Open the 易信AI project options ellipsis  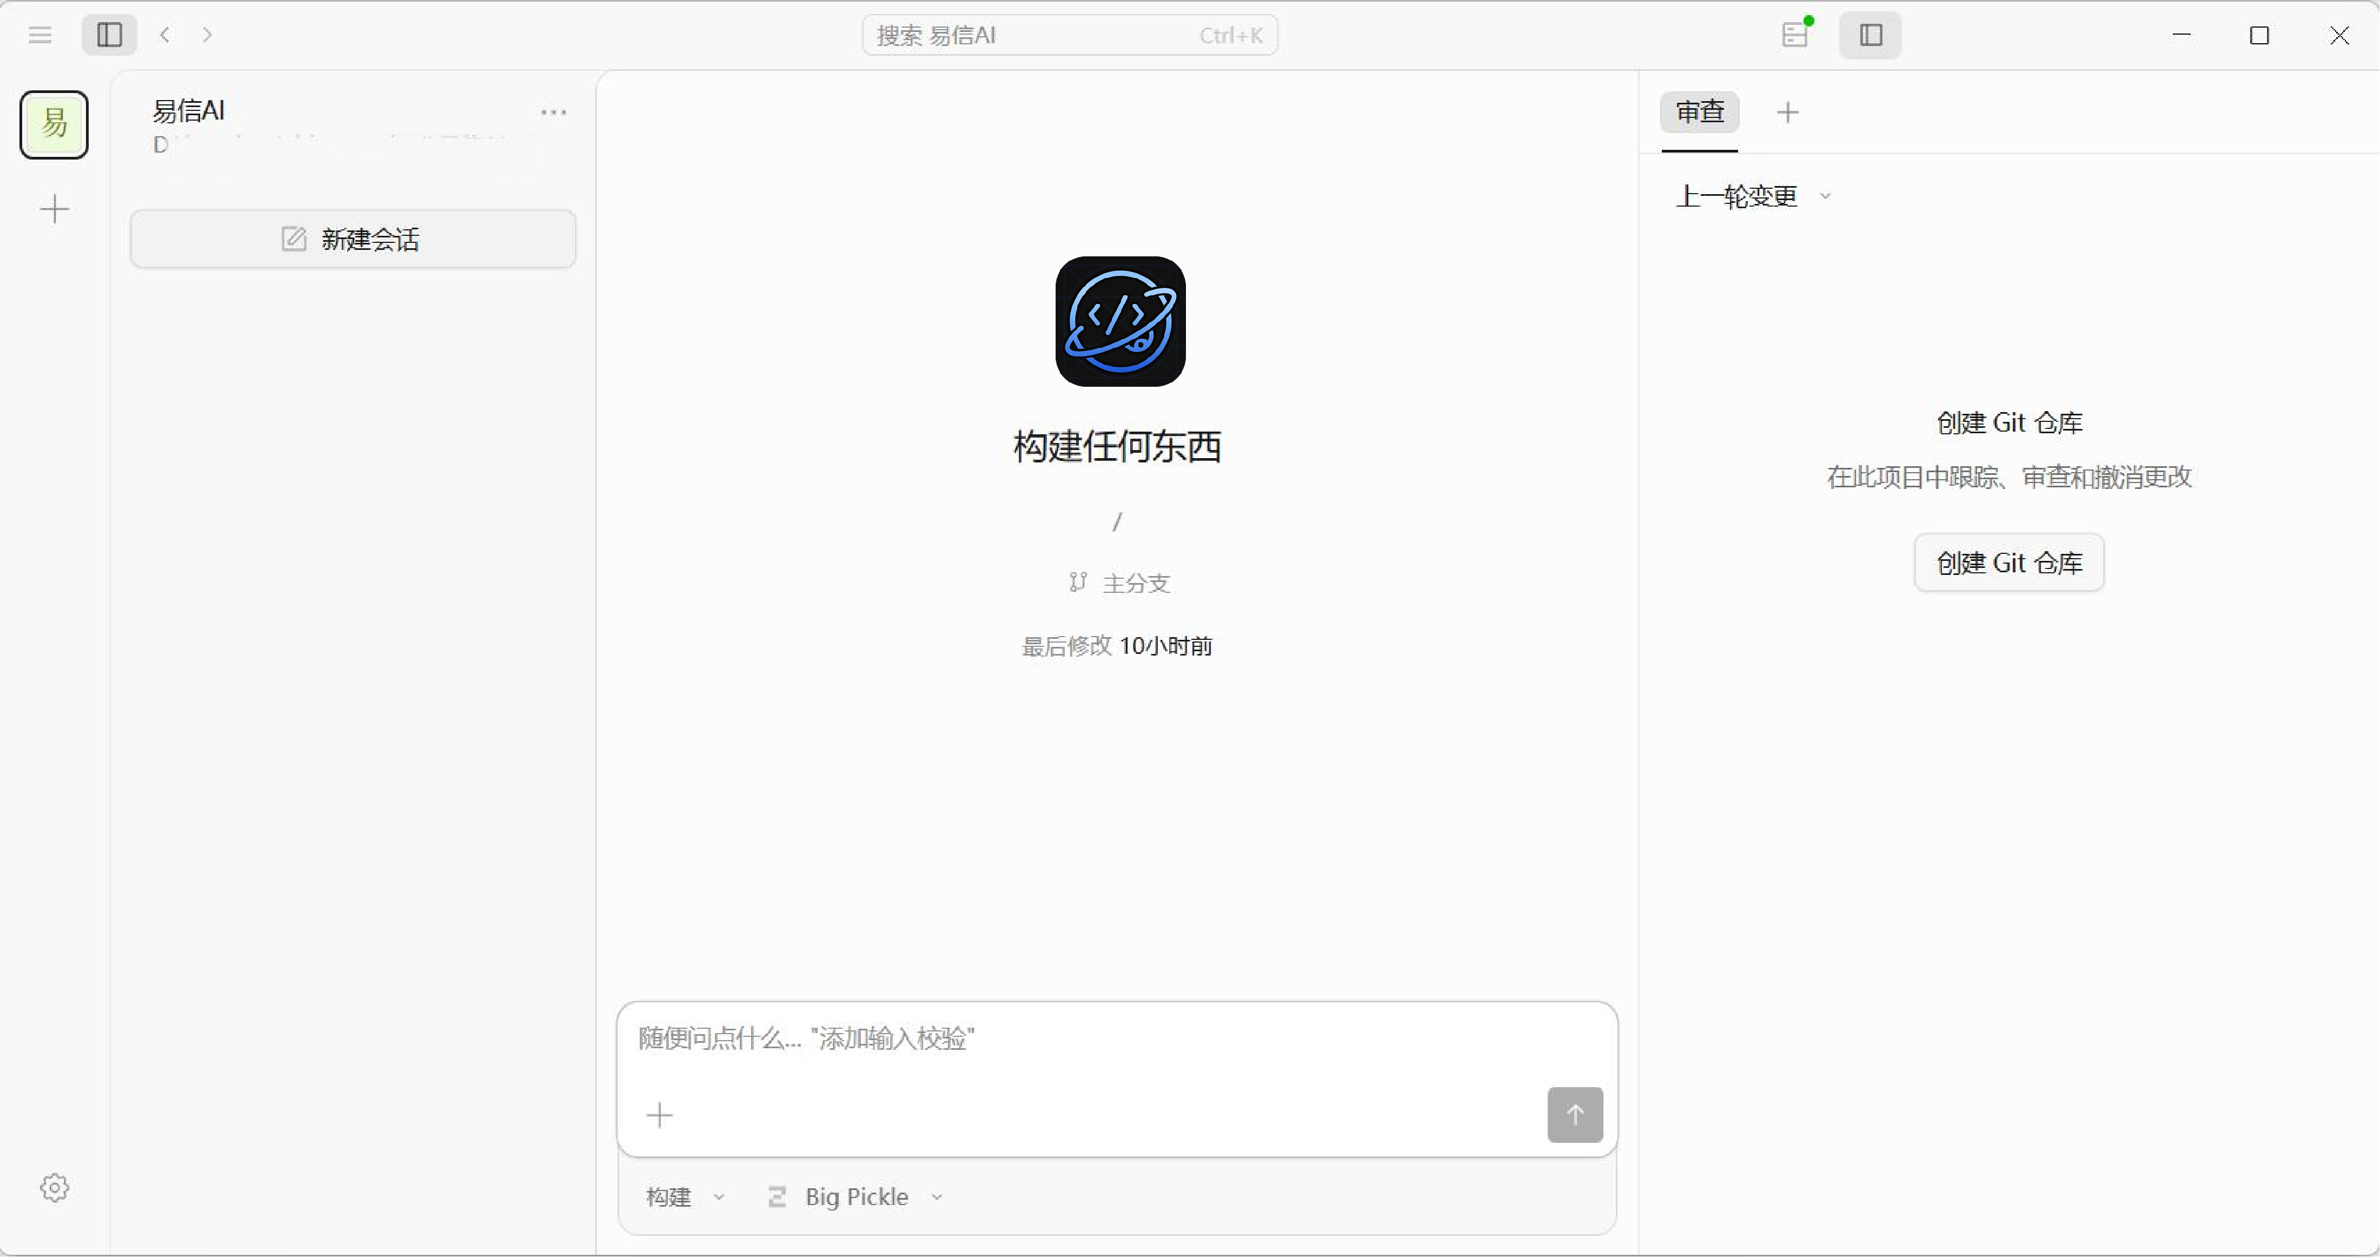pos(553,112)
